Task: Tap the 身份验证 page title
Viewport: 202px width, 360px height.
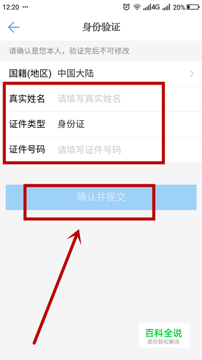Action: pyautogui.click(x=101, y=27)
